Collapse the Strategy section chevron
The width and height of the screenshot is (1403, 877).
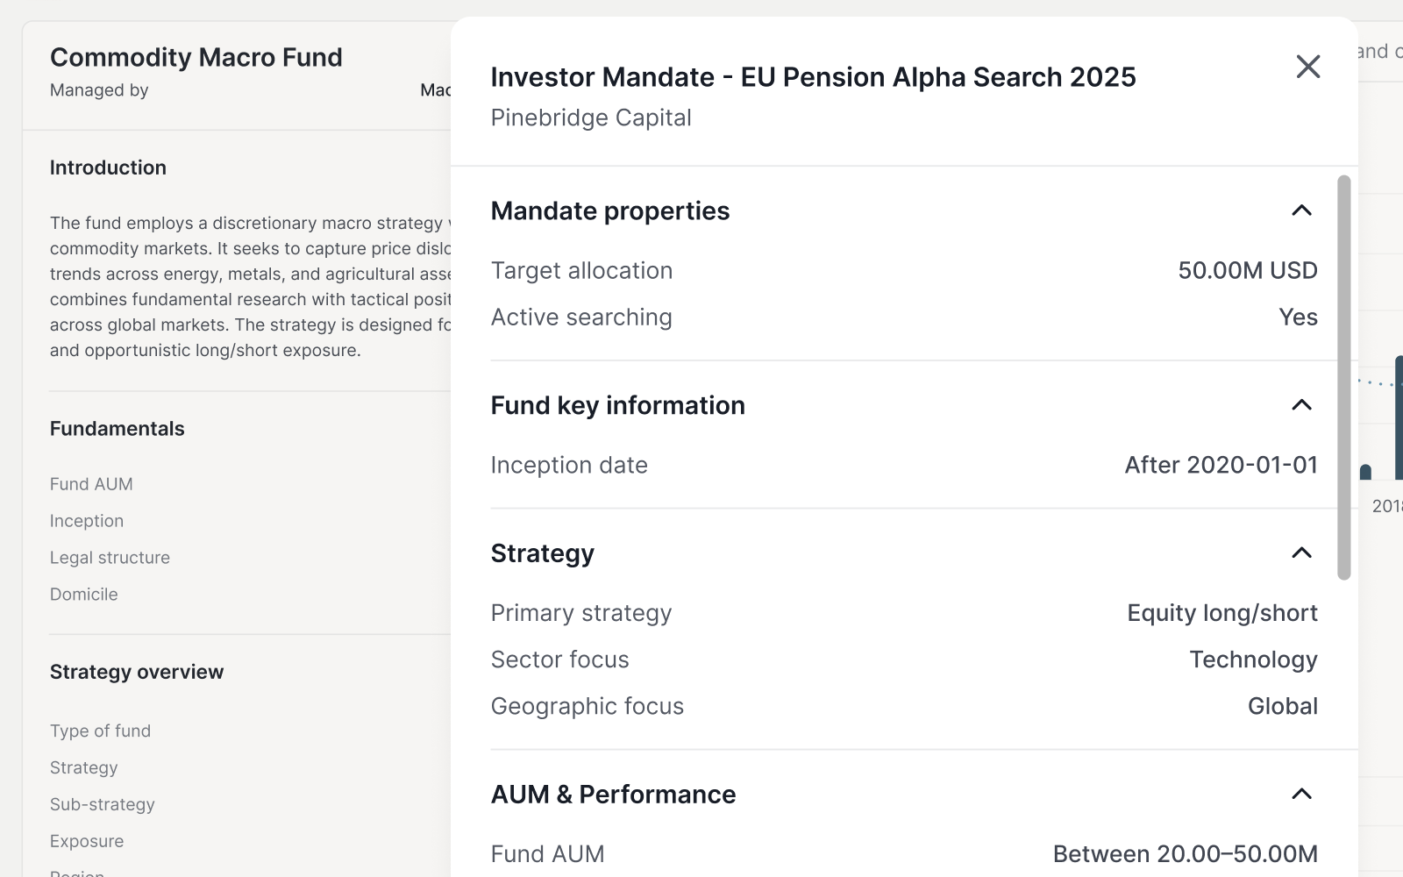(x=1301, y=553)
